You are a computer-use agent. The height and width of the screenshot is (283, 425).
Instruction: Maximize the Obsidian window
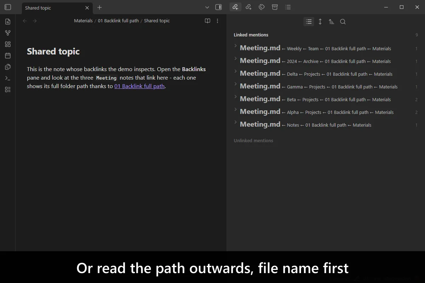coord(402,7)
